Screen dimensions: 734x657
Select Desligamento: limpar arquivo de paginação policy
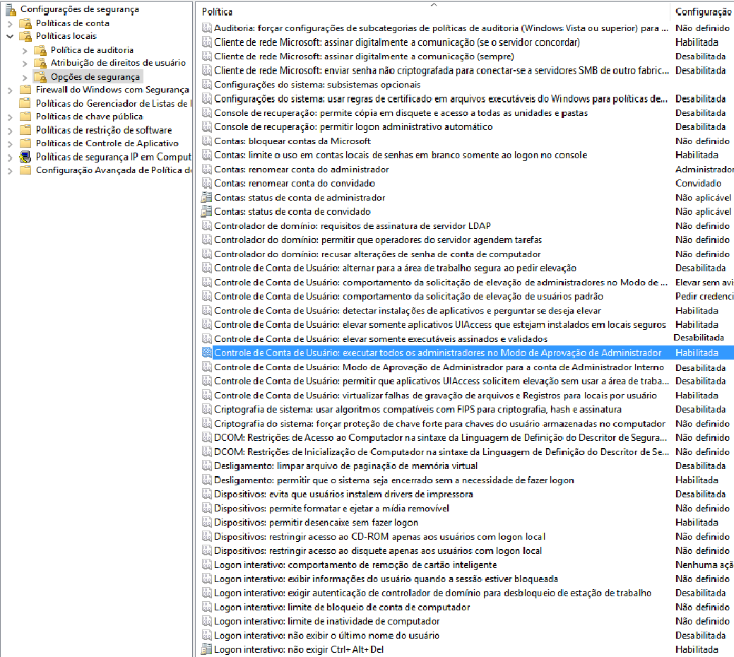345,466
